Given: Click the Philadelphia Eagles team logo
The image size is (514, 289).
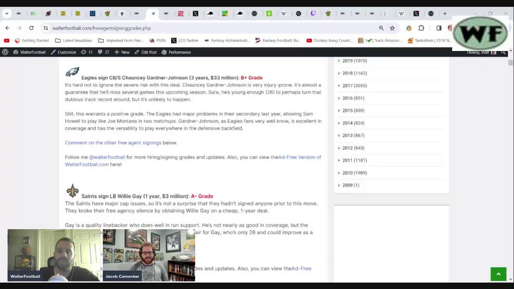Looking at the screenshot, I should [72, 72].
